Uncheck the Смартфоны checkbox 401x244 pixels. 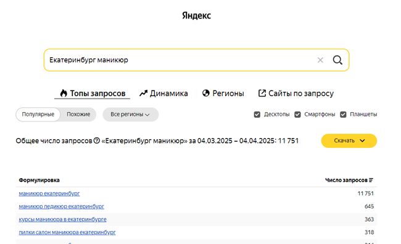pos(297,115)
